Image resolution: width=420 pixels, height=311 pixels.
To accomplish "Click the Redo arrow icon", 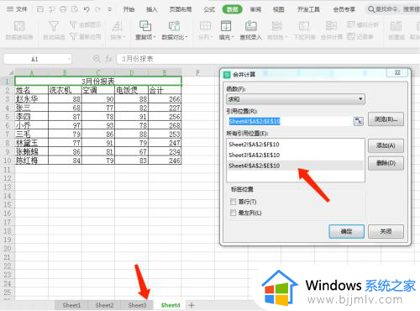I will [x=97, y=9].
